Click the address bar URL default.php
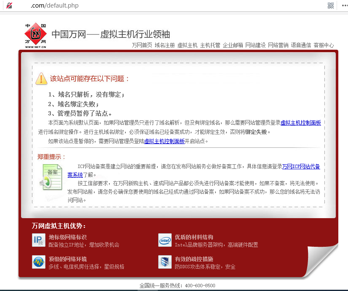The image size is (348, 291). [55, 5]
